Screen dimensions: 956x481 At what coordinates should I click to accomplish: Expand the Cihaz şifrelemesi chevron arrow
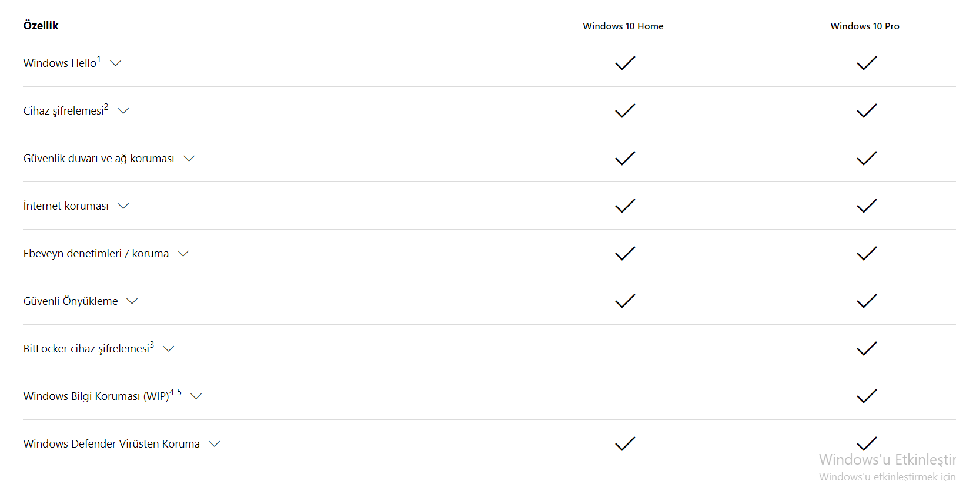click(123, 111)
